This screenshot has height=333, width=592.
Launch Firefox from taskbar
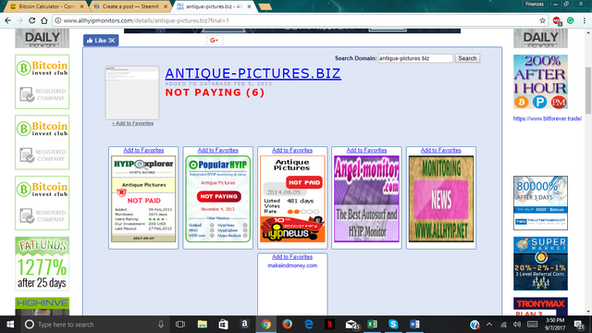point(287,325)
